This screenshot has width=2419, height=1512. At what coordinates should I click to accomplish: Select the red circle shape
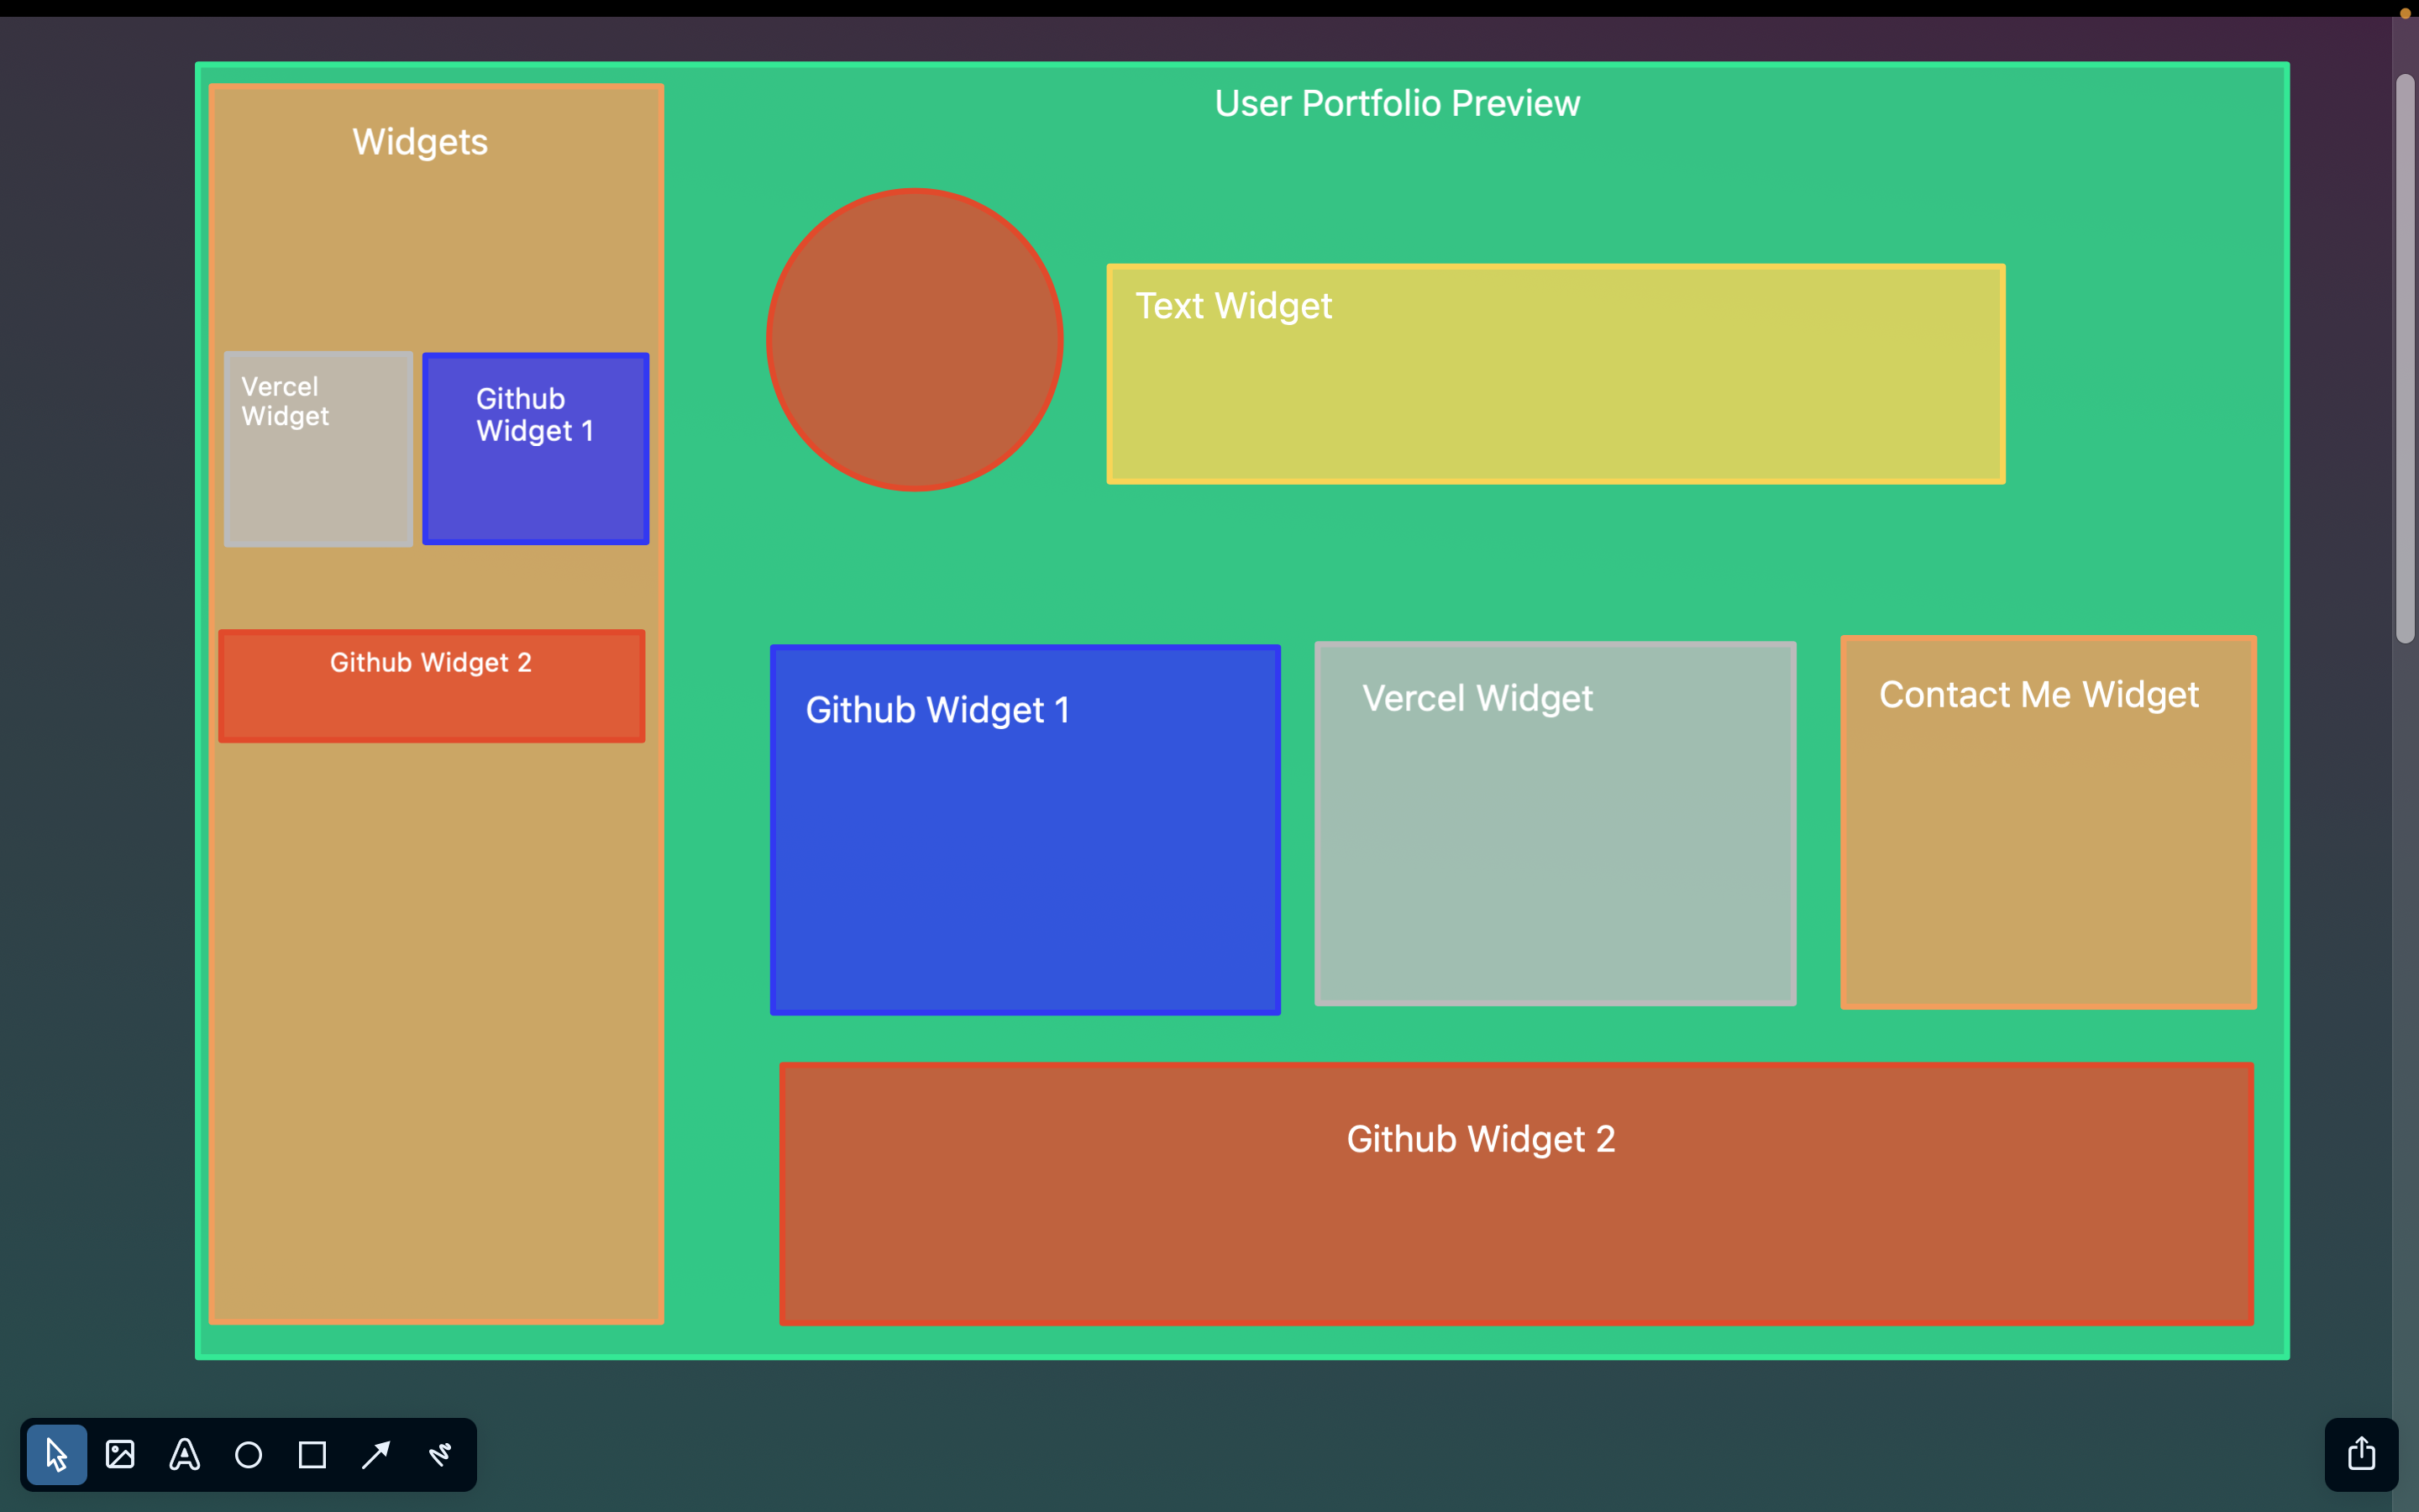914,340
